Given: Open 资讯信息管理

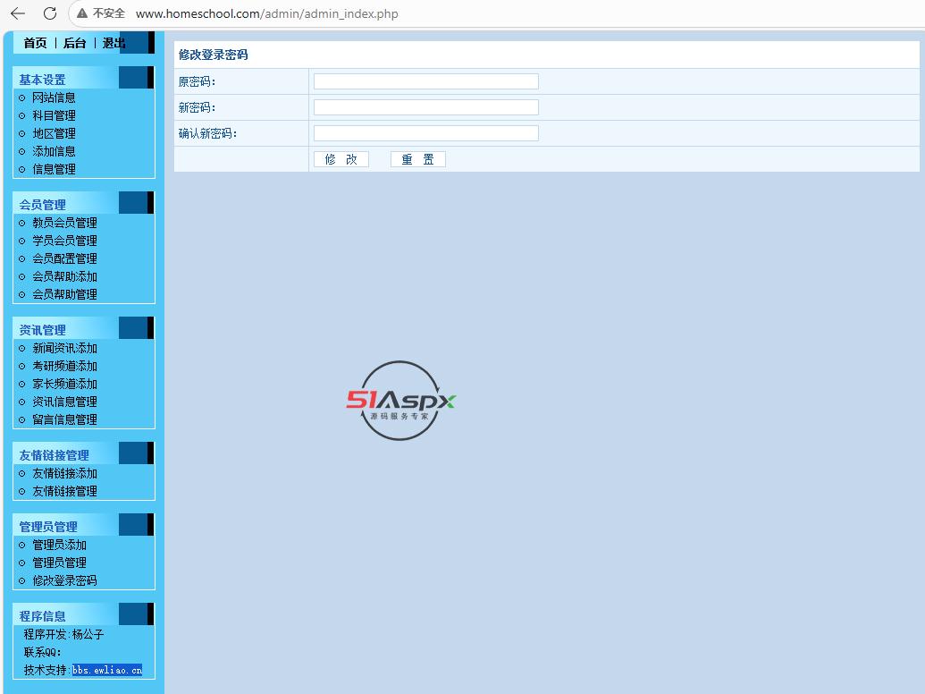Looking at the screenshot, I should 65,402.
